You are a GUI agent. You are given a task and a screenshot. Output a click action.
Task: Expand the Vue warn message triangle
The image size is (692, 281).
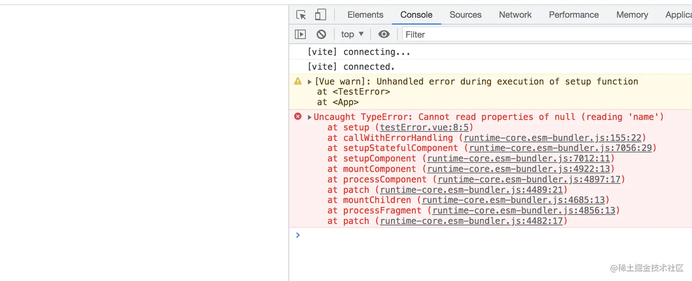click(x=310, y=82)
